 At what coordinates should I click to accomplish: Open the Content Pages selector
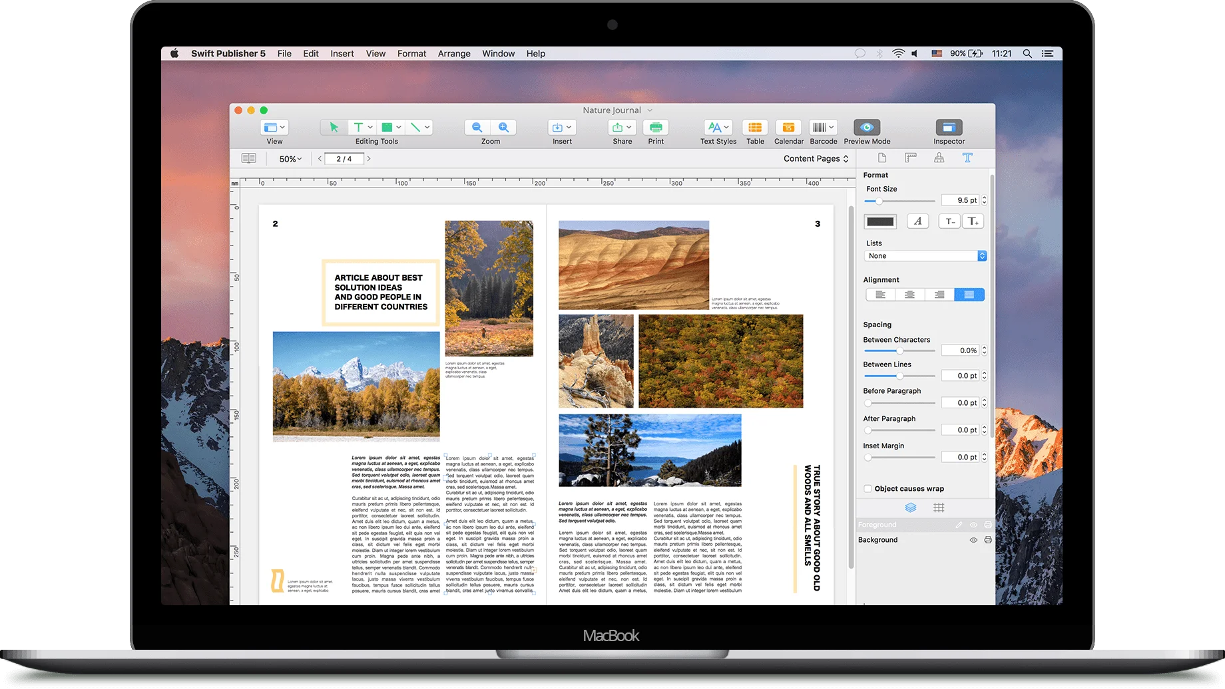coord(816,158)
